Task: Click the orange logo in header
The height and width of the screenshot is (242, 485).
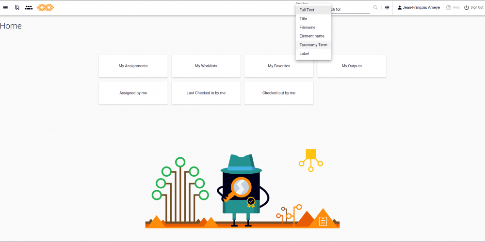Action: 46,8
